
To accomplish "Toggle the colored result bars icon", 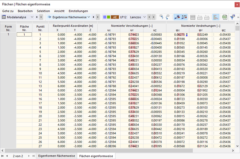I will click(x=216, y=17).
